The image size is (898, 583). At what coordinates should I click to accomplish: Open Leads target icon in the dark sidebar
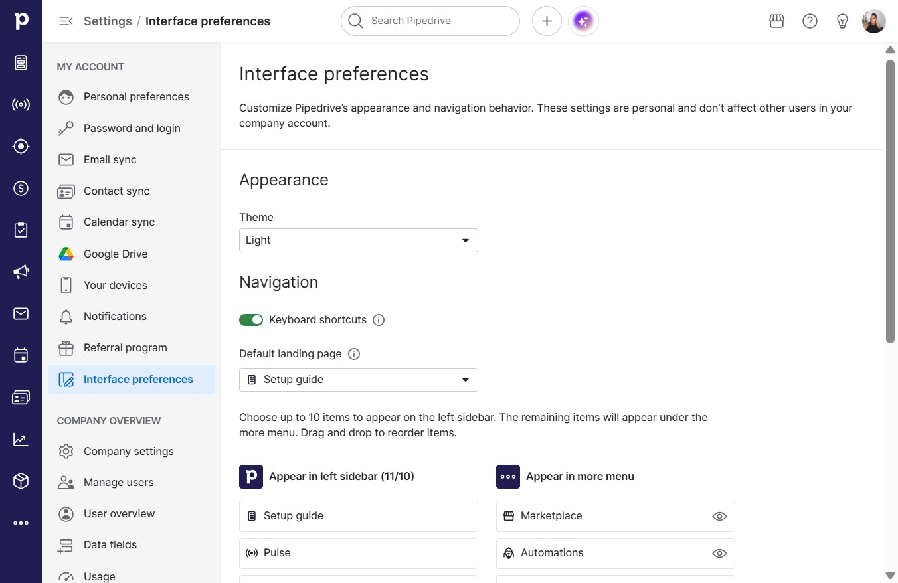pos(21,146)
